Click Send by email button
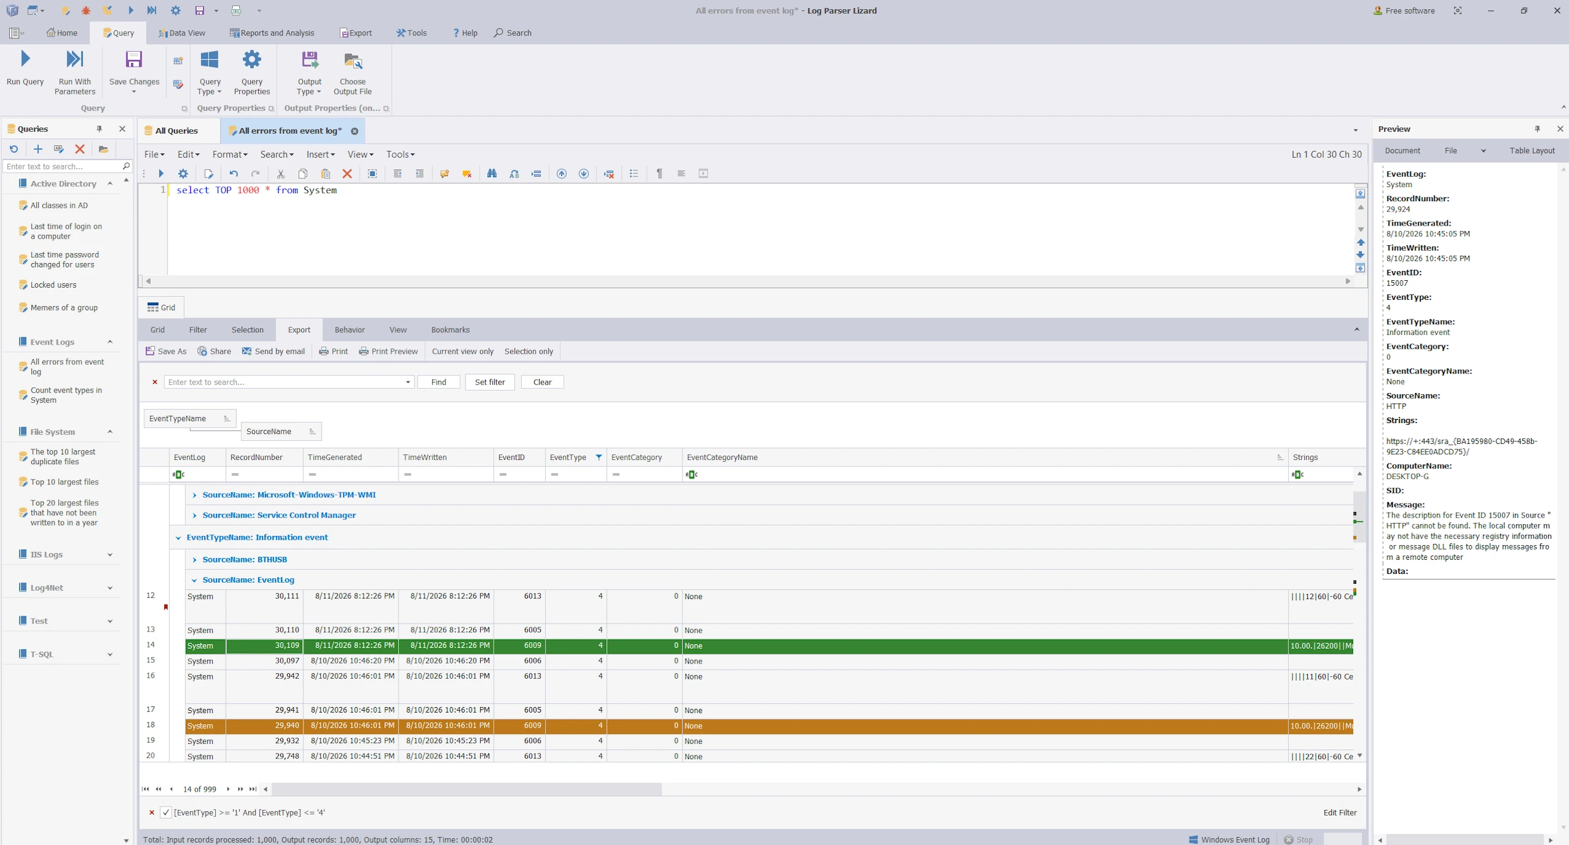Viewport: 1569px width, 845px height. pos(273,351)
